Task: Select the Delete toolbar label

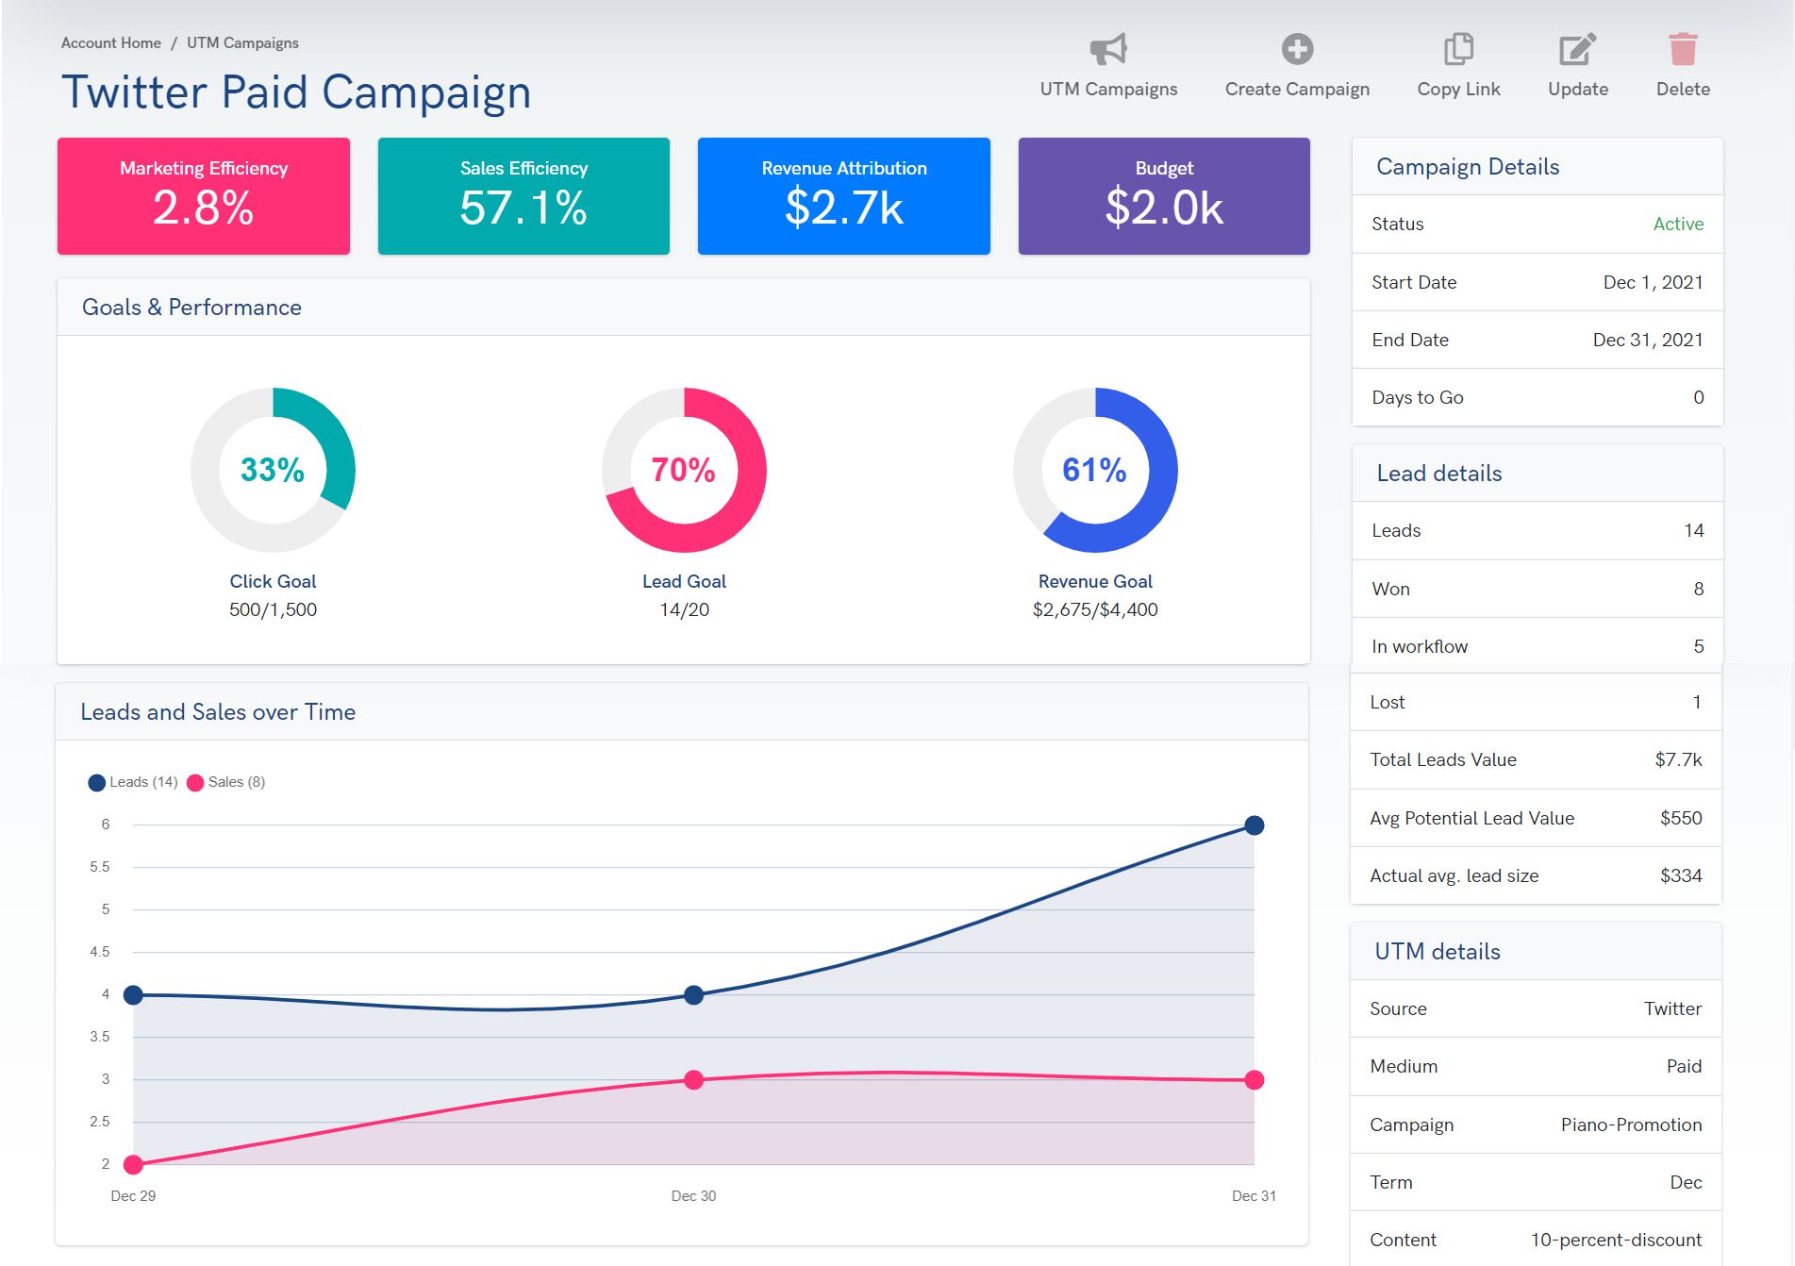Action: [x=1683, y=89]
